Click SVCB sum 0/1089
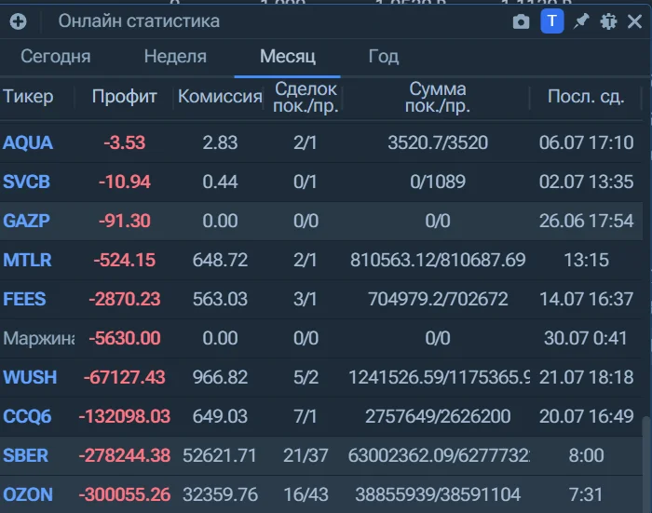This screenshot has width=652, height=513. click(x=438, y=182)
